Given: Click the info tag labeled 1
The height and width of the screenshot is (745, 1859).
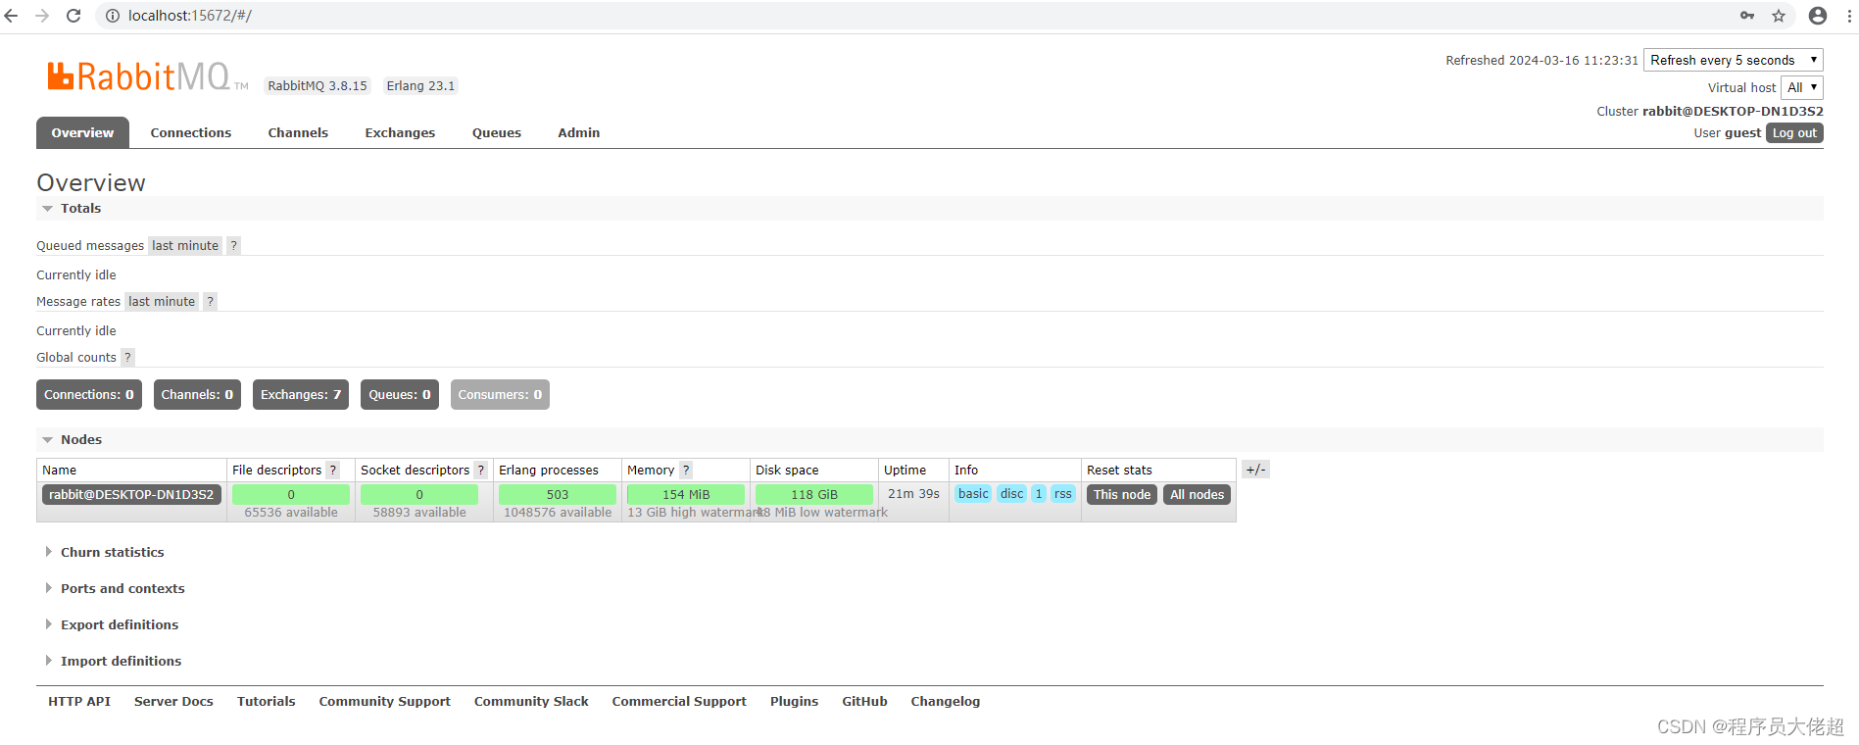Looking at the screenshot, I should [1039, 494].
